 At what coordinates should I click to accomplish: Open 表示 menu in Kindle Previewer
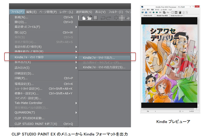coord(148,10)
